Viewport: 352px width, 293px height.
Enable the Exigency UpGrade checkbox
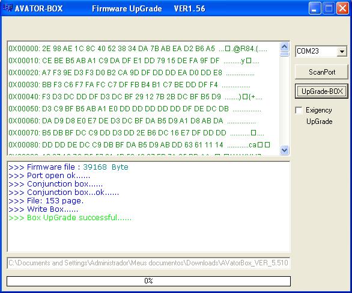tap(299, 110)
